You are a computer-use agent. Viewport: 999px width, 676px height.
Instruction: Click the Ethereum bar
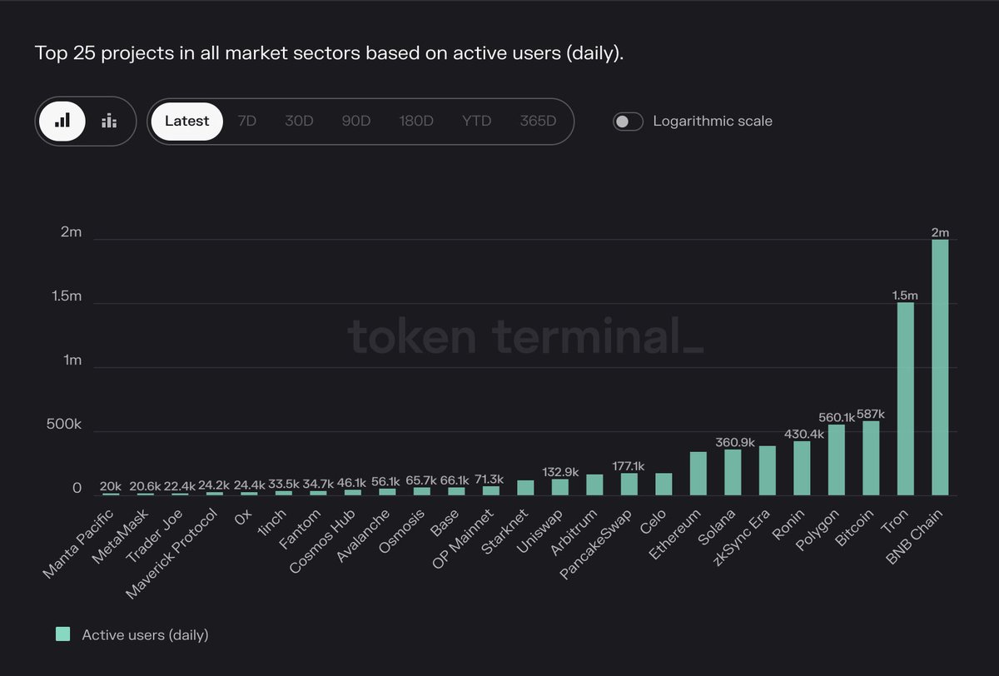698,474
